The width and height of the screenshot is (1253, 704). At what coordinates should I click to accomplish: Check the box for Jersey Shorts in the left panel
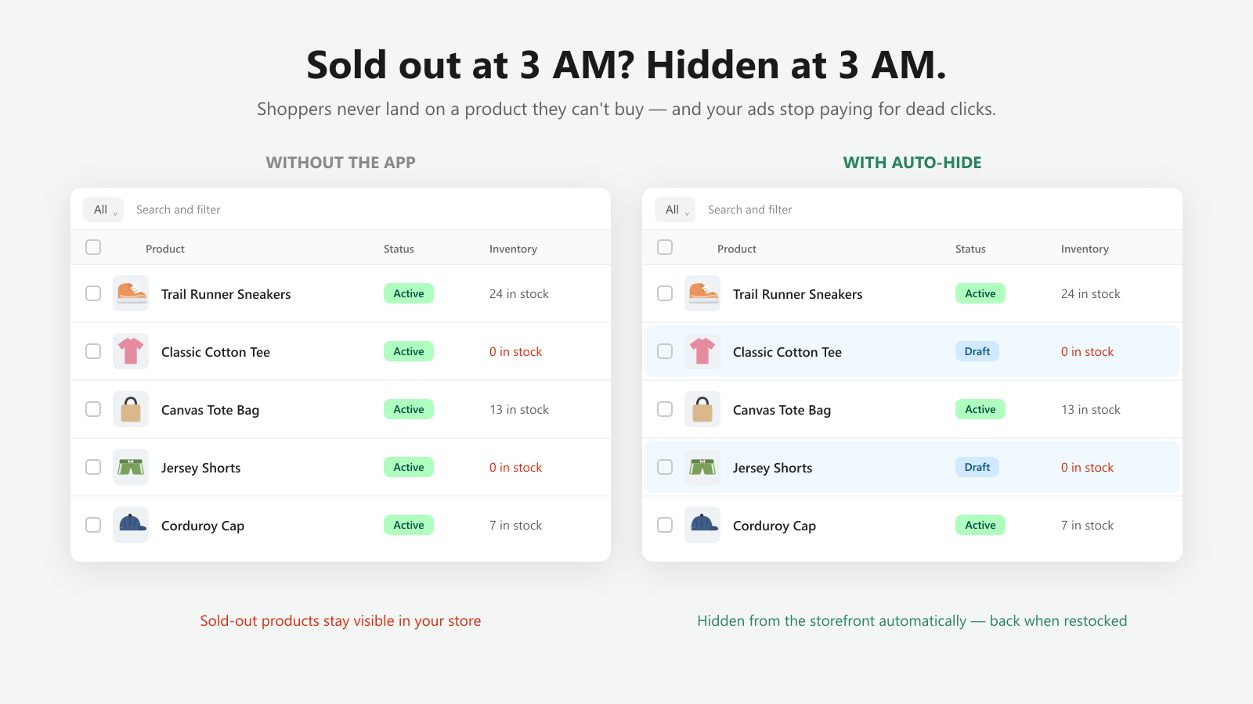click(x=93, y=467)
